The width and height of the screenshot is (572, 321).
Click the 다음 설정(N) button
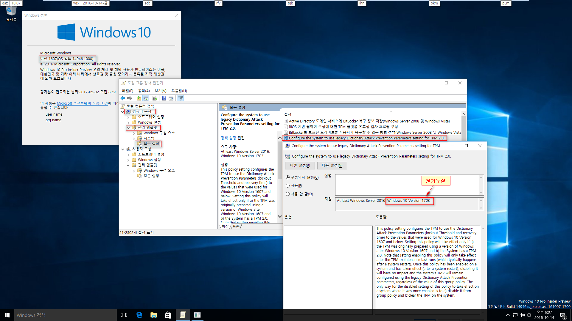click(x=332, y=166)
